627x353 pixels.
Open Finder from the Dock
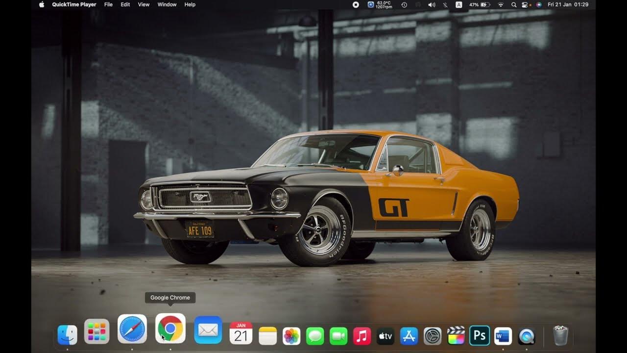tap(68, 335)
